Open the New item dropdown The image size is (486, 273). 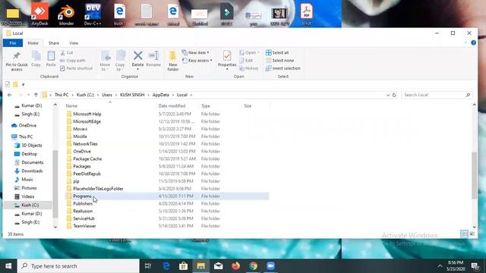point(196,52)
